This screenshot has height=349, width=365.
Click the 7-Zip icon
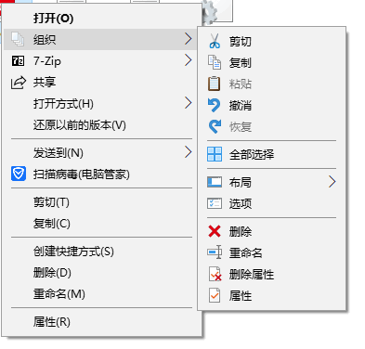point(18,61)
